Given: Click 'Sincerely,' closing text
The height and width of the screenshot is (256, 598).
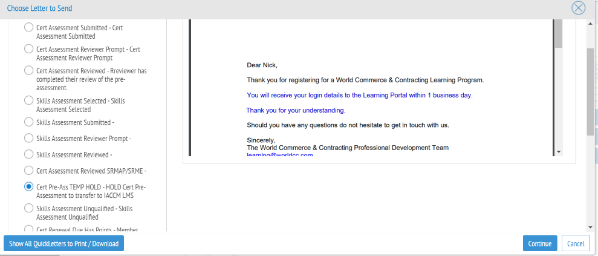Looking at the screenshot, I should 261,140.
